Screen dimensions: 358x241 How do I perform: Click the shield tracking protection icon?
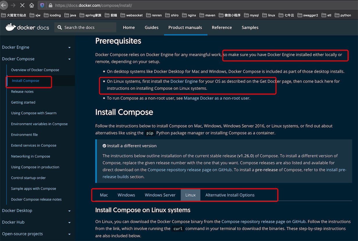(x=42, y=5)
